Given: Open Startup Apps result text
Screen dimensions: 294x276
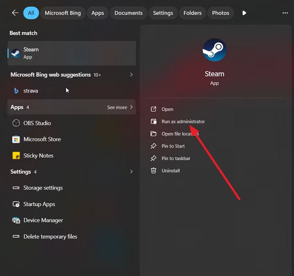Looking at the screenshot, I should (x=39, y=204).
